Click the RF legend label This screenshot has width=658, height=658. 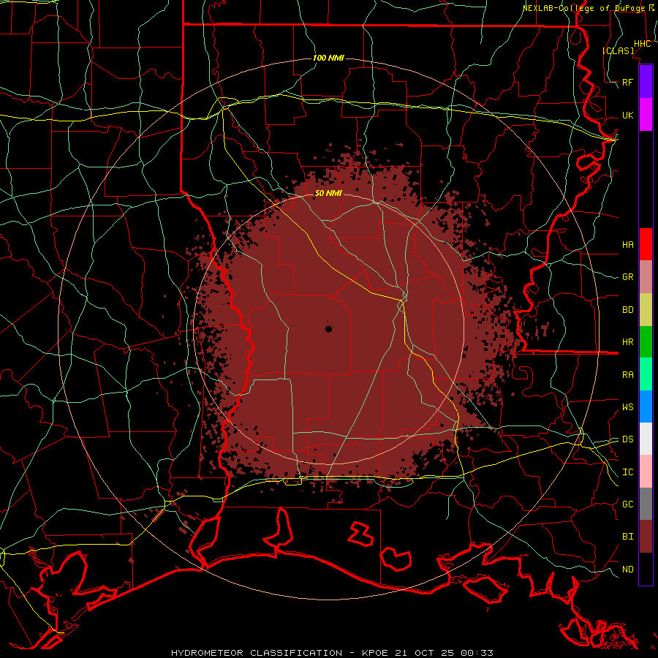(x=628, y=82)
